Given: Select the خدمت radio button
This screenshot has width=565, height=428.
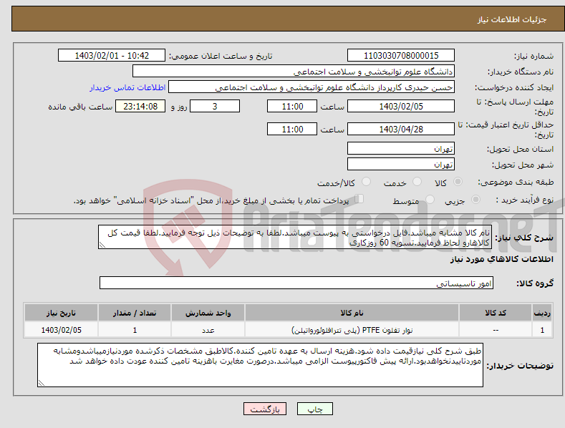Looking at the screenshot, I should (x=417, y=182).
